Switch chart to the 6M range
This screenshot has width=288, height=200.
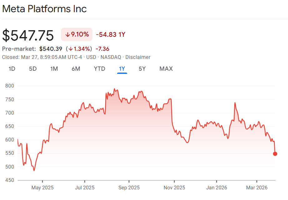(76, 69)
